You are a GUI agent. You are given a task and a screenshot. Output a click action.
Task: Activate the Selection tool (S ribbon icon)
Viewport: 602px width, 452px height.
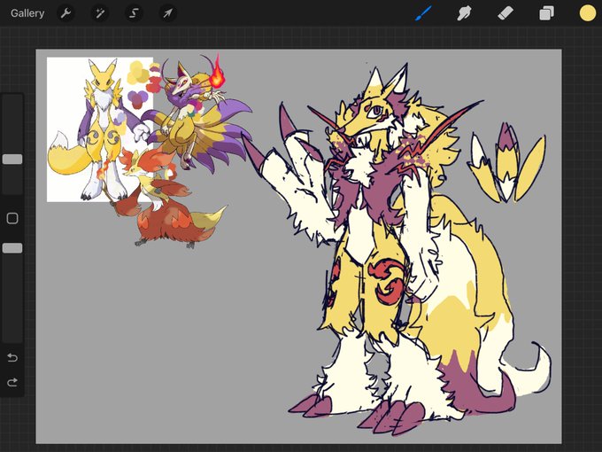click(x=134, y=14)
